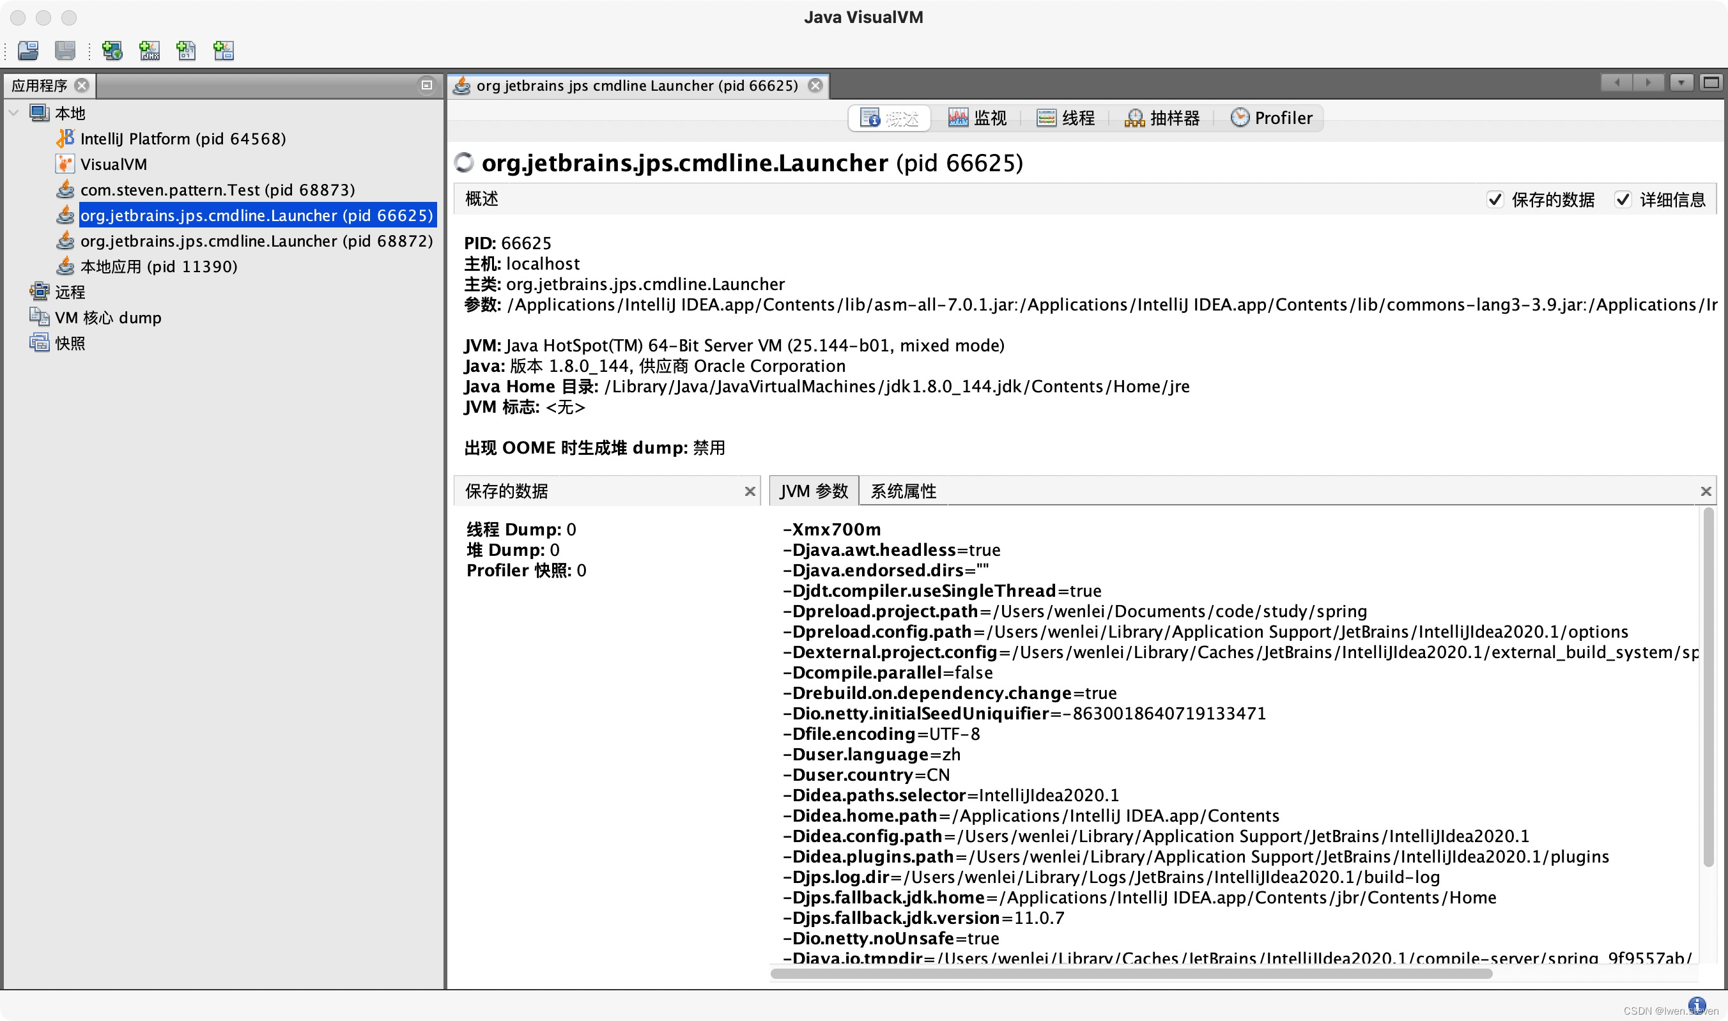
Task: Open the 监视 monitor tab
Action: click(x=977, y=118)
